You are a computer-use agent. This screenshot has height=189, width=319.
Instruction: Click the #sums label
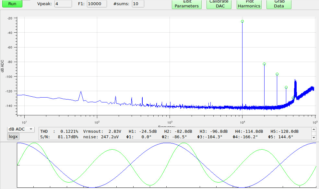tap(121, 4)
